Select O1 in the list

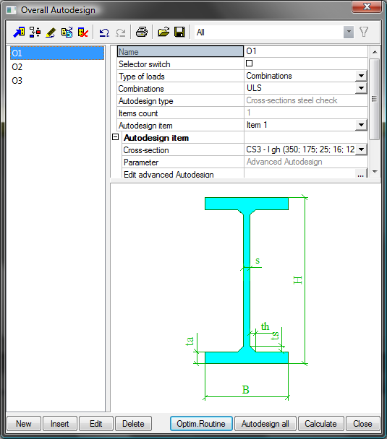tap(57, 53)
